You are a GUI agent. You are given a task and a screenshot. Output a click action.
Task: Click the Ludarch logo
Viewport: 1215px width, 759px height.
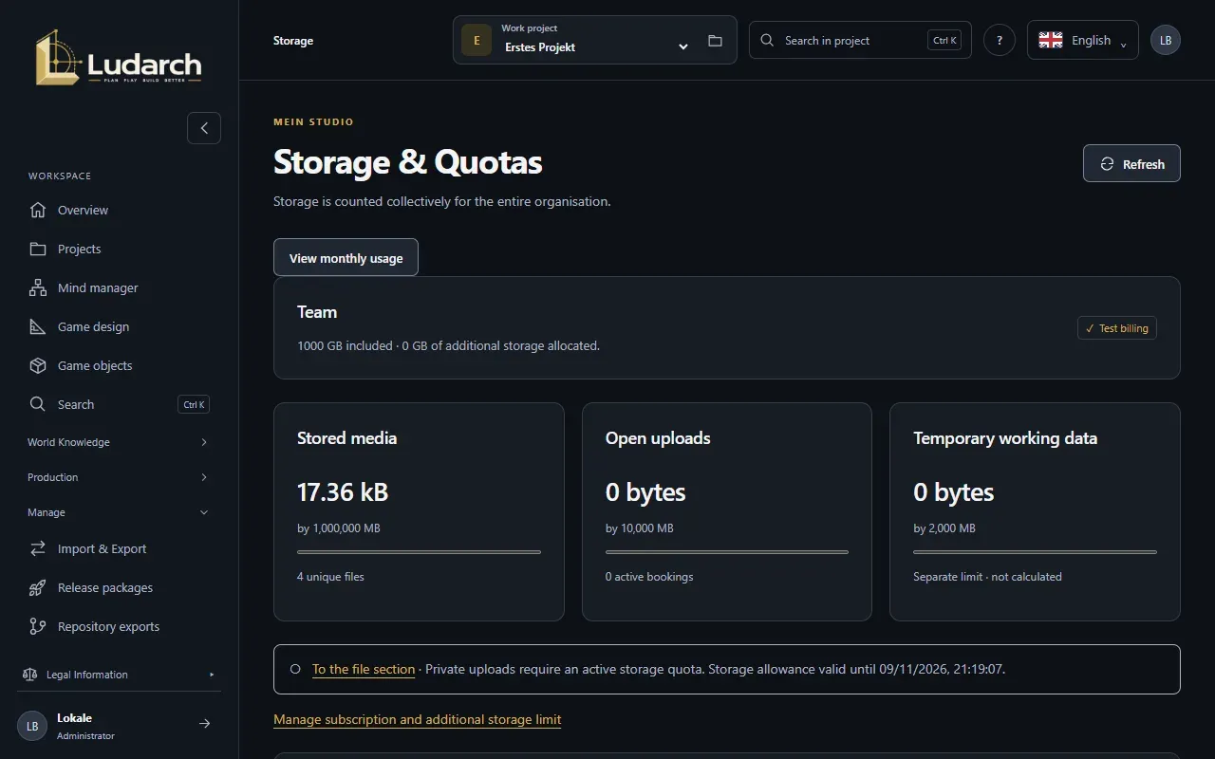[119, 57]
